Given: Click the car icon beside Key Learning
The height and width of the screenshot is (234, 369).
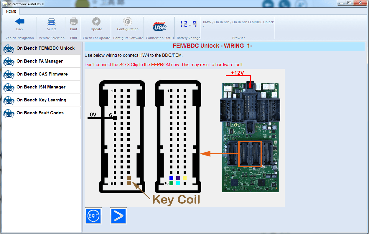Looking at the screenshot, I should [9, 100].
